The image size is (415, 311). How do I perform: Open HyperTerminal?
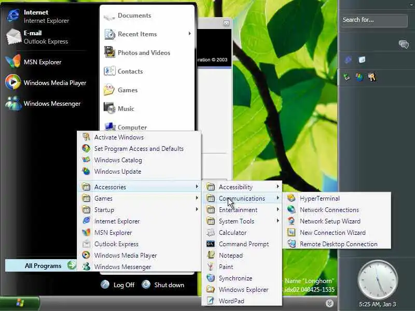[x=337, y=198]
